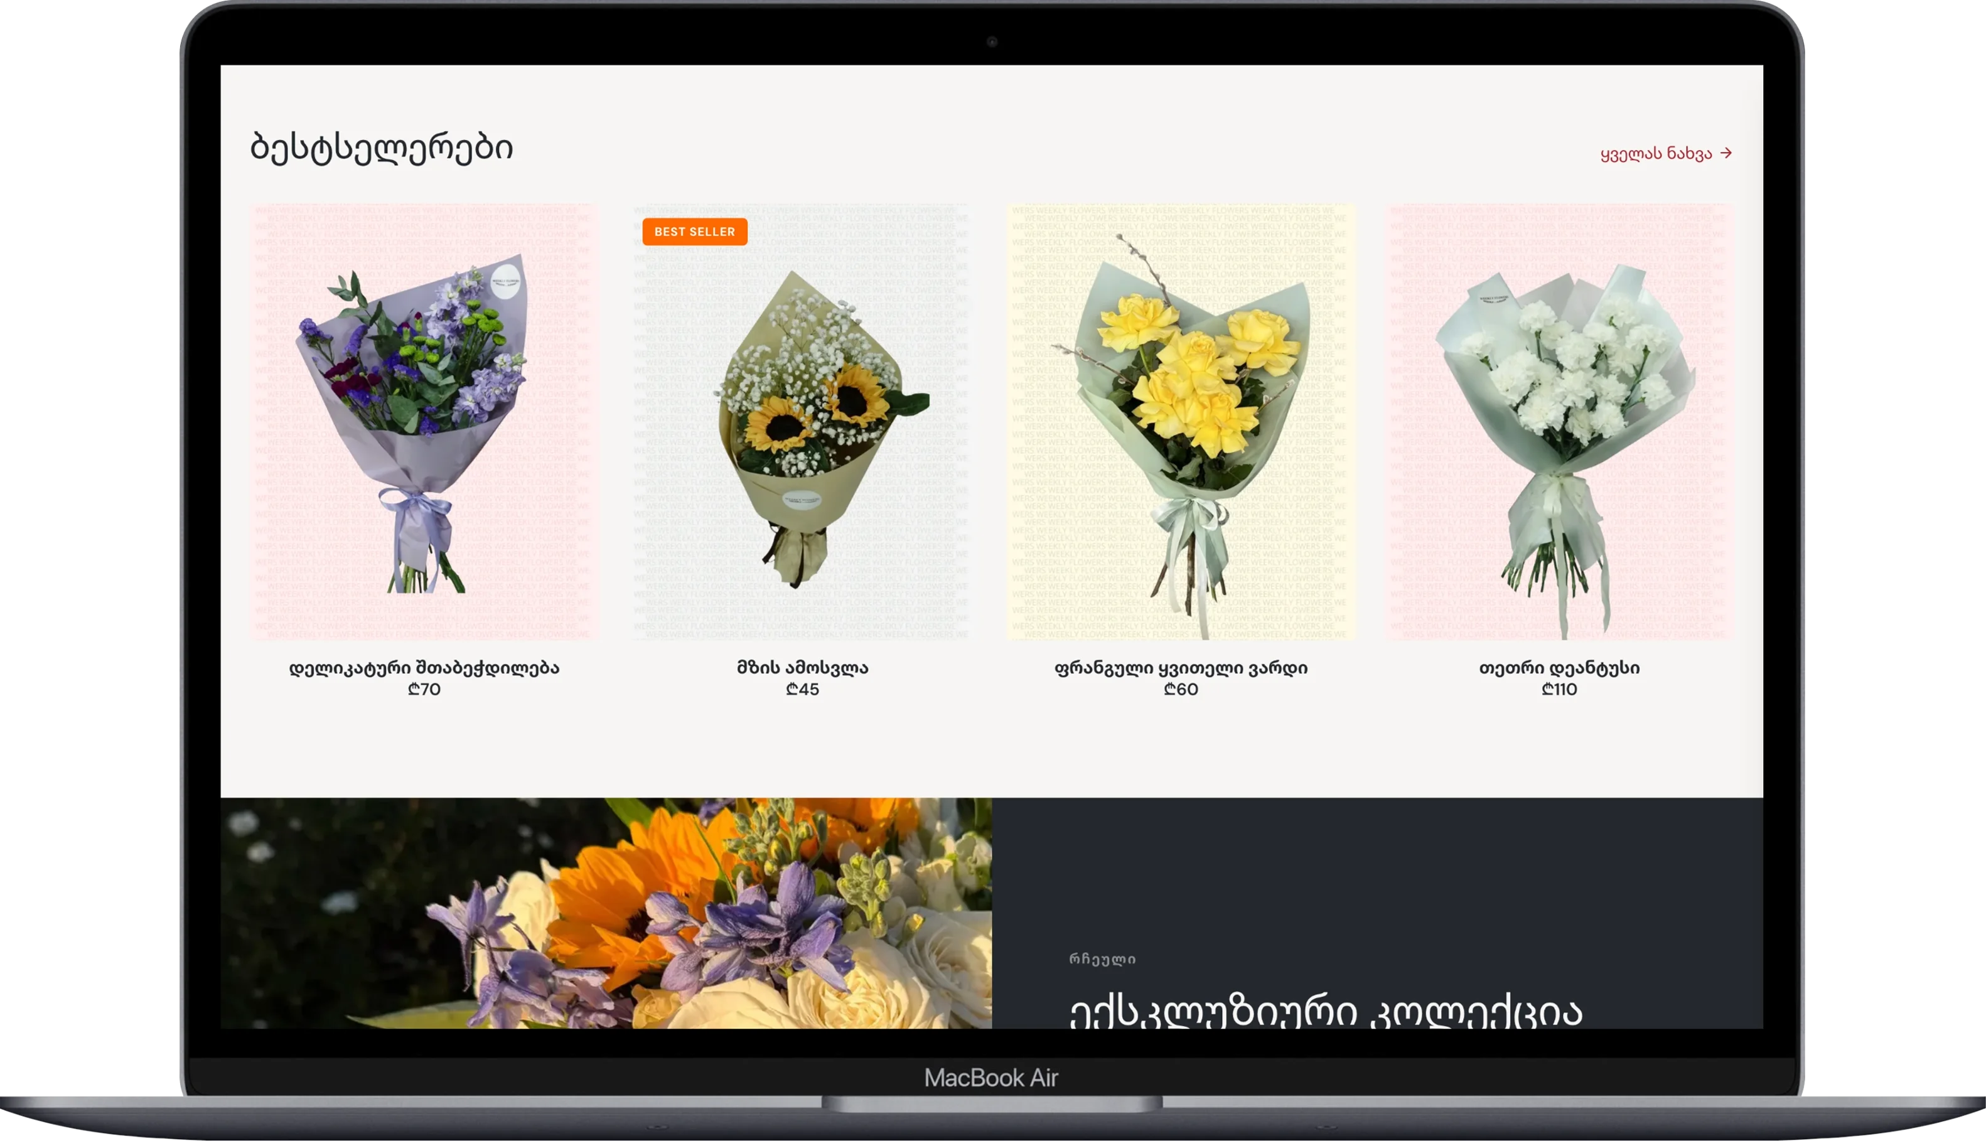Viewport: 1986px width, 1141px height.
Task: Click the 'ექსკლუზიური კოლექცია' heading
Action: pyautogui.click(x=1326, y=1011)
